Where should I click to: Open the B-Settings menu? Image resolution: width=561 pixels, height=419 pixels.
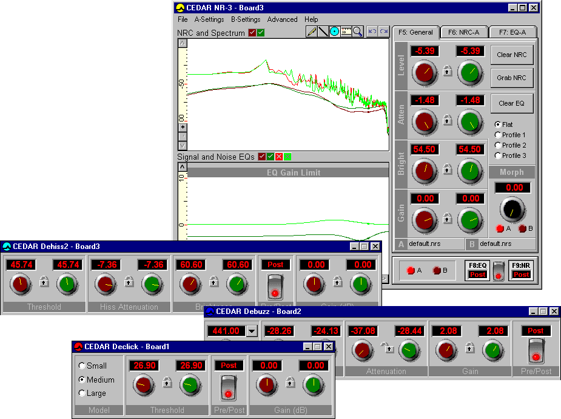click(x=246, y=19)
